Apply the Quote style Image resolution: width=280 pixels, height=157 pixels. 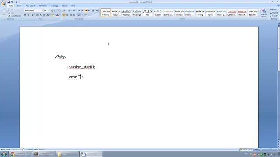(x=211, y=13)
